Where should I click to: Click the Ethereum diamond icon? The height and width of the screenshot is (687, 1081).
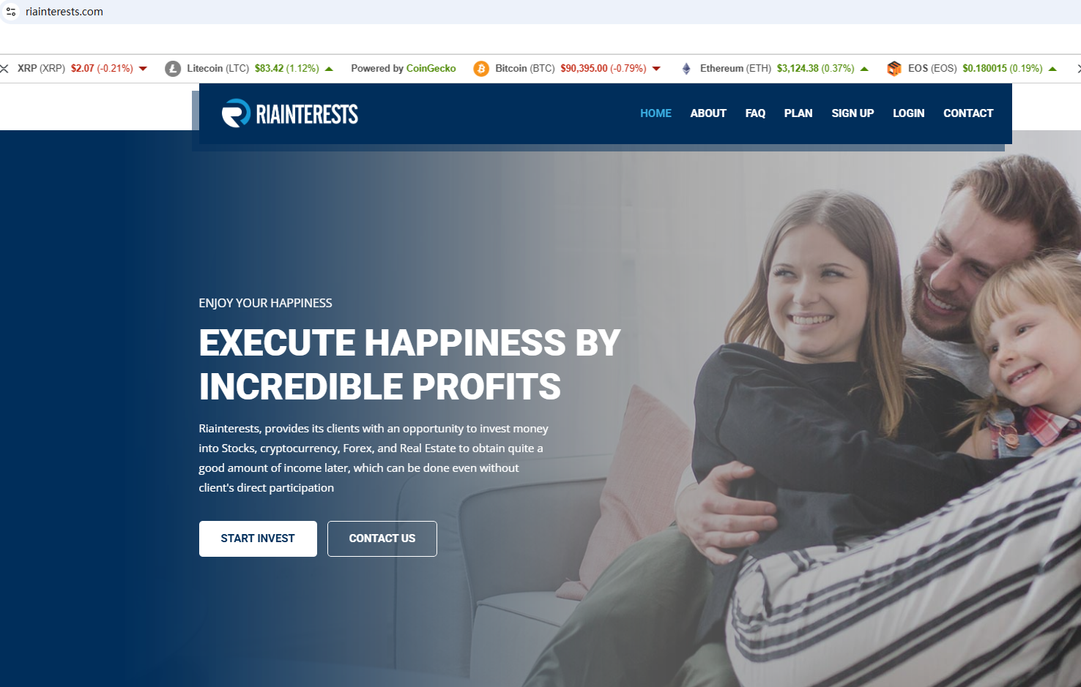(686, 69)
